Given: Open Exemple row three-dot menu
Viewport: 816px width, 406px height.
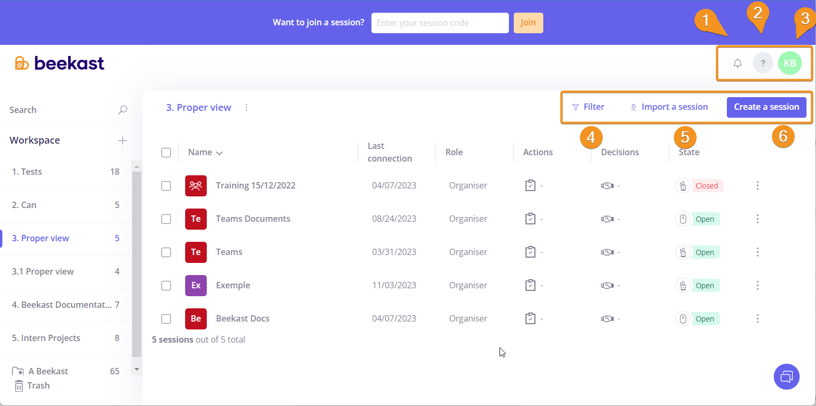Looking at the screenshot, I should [757, 285].
